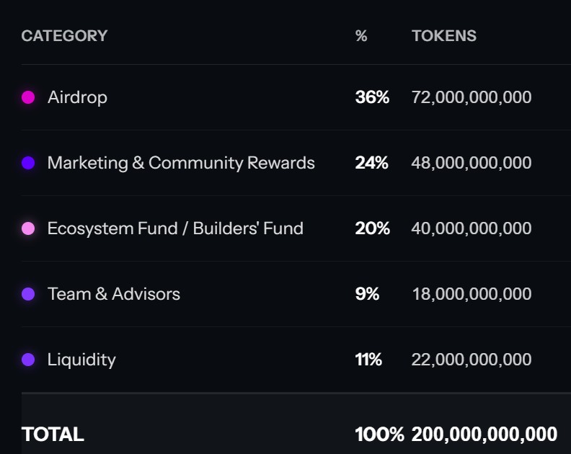The image size is (571, 454).
Task: Click the % column header
Action: 361,35
